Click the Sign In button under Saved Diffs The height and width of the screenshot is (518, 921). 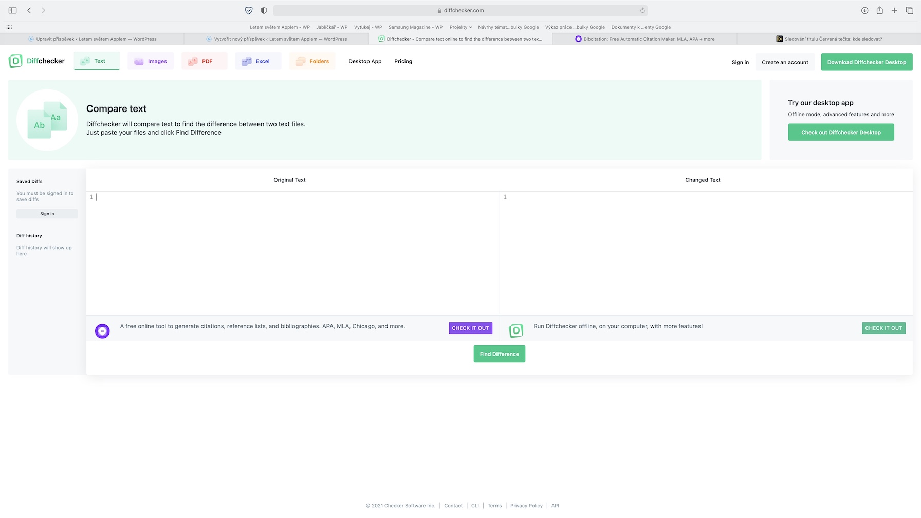47,214
